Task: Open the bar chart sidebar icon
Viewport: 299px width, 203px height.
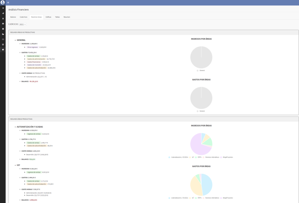Action: click(x=3, y=34)
